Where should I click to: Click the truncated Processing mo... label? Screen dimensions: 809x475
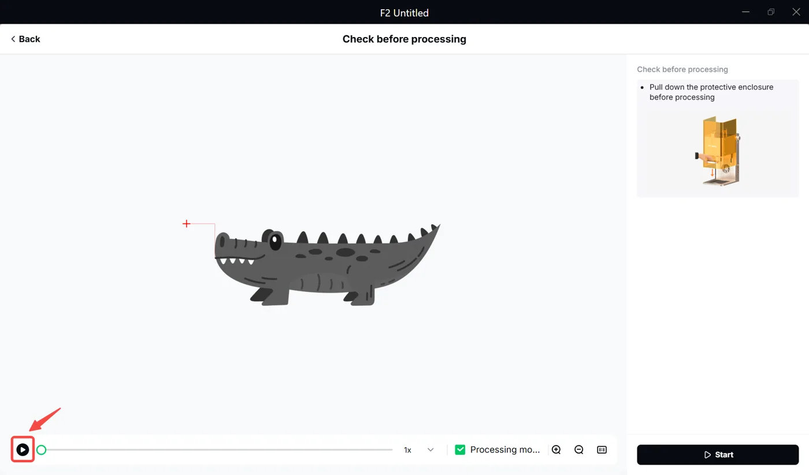tap(505, 450)
